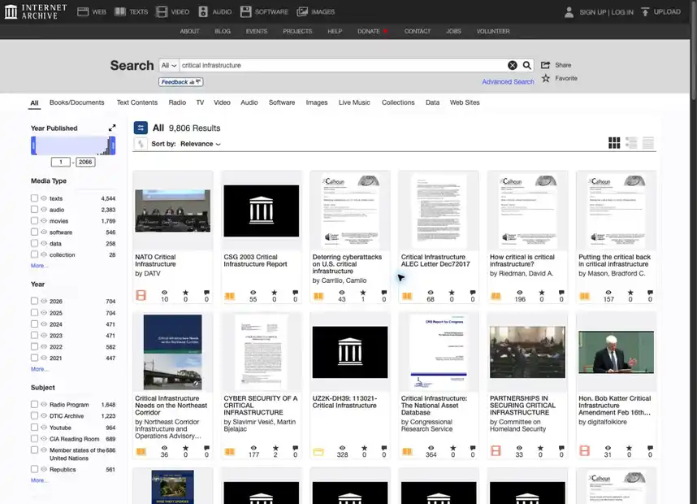Image resolution: width=697 pixels, height=504 pixels.
Task: Toggle eye icon to hide data type
Action: (x=44, y=243)
